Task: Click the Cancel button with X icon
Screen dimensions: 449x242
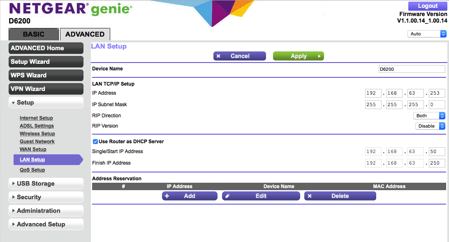Action: 239,56
